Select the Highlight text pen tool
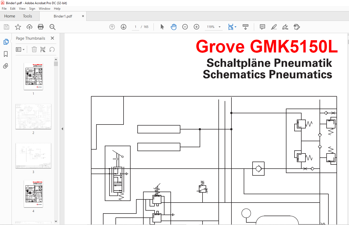The image size is (349, 225). (x=274, y=27)
